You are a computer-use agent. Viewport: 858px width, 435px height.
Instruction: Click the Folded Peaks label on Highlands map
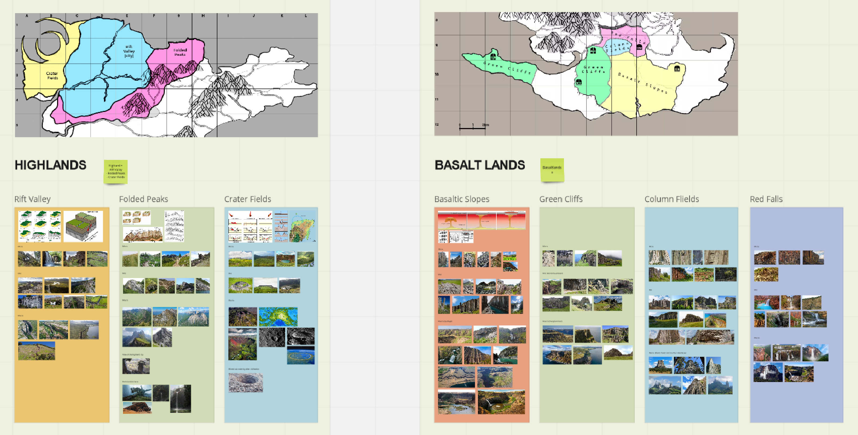(x=180, y=52)
